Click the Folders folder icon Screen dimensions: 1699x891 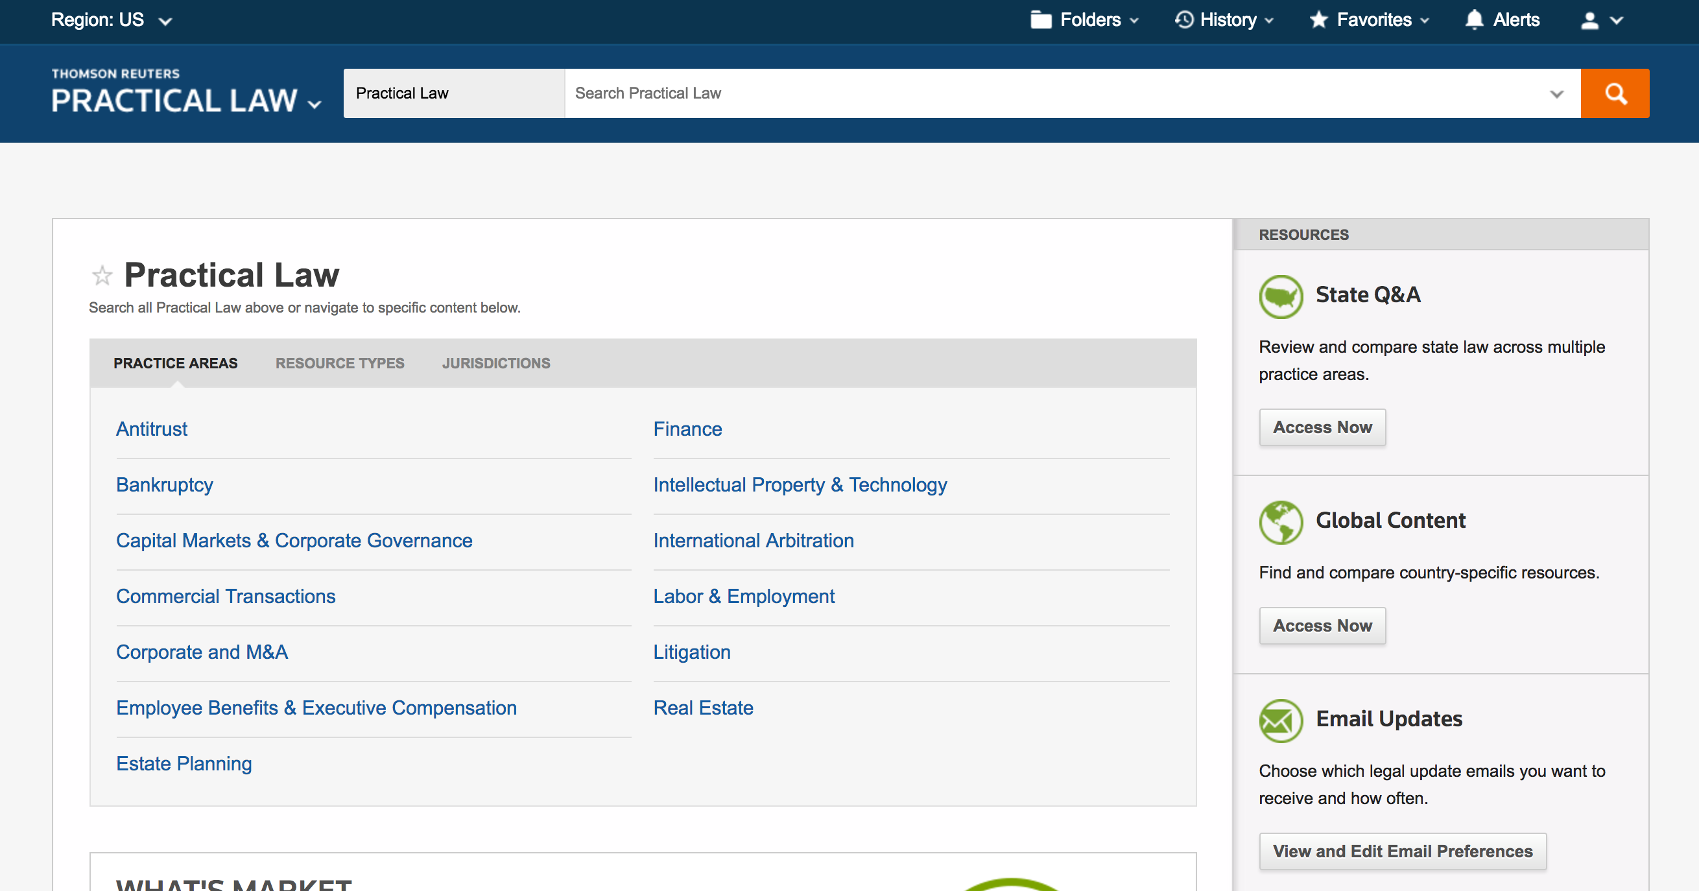pyautogui.click(x=1041, y=20)
